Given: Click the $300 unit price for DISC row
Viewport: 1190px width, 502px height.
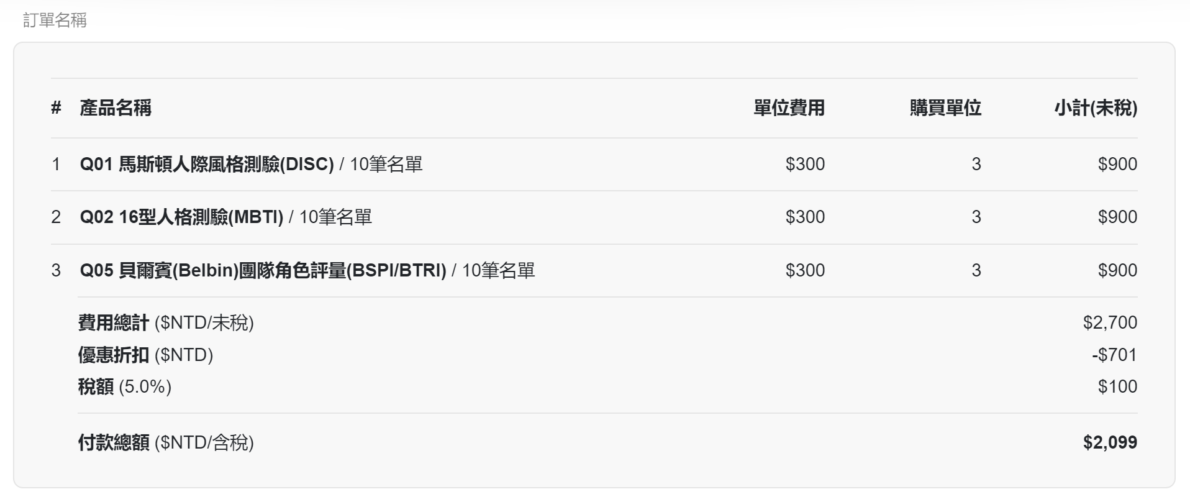Looking at the screenshot, I should click(805, 164).
